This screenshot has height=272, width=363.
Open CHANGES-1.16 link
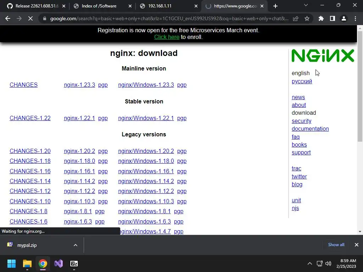pyautogui.click(x=30, y=171)
